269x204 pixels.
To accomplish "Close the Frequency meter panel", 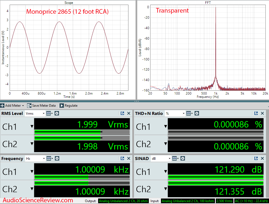I will pyautogui.click(x=129, y=158).
